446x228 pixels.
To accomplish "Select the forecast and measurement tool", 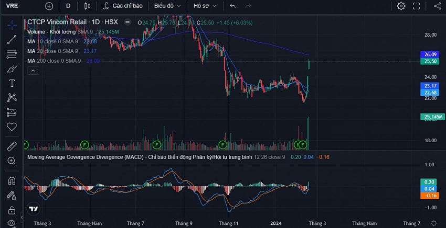I will [x=12, y=112].
